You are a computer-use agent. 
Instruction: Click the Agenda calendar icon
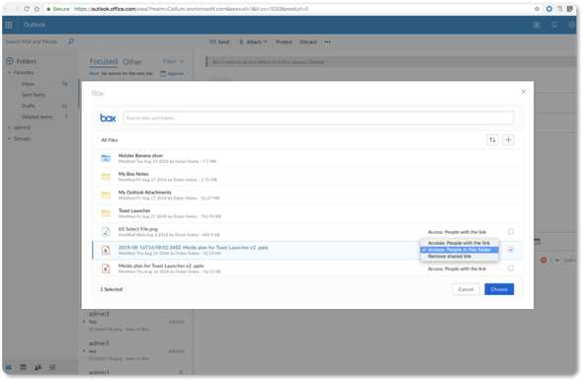click(x=163, y=73)
